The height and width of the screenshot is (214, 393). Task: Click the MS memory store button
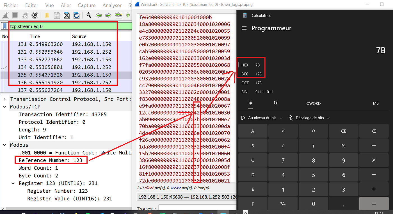pos(376,103)
